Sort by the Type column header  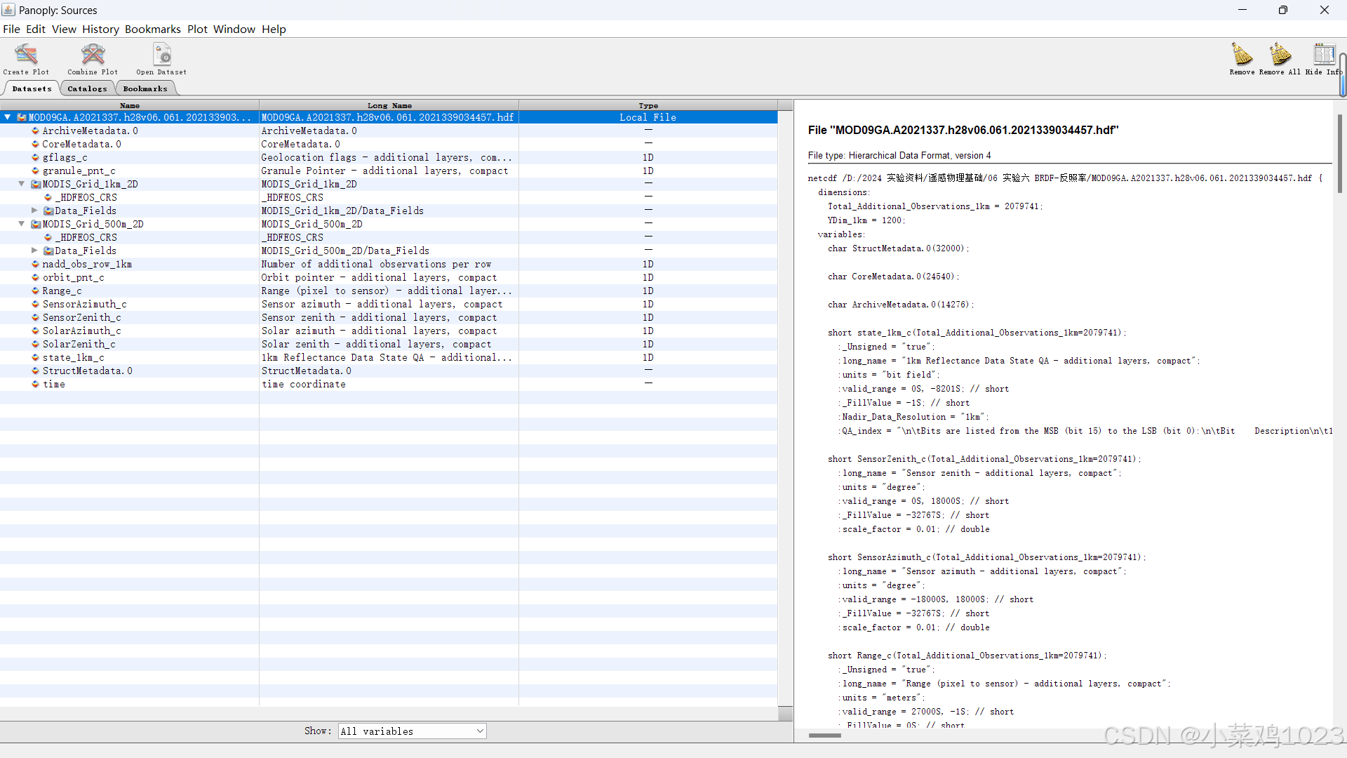click(648, 106)
